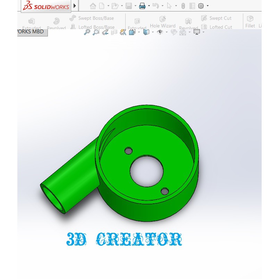Click the Previous View icon
The image size is (279, 279).
click(105, 32)
